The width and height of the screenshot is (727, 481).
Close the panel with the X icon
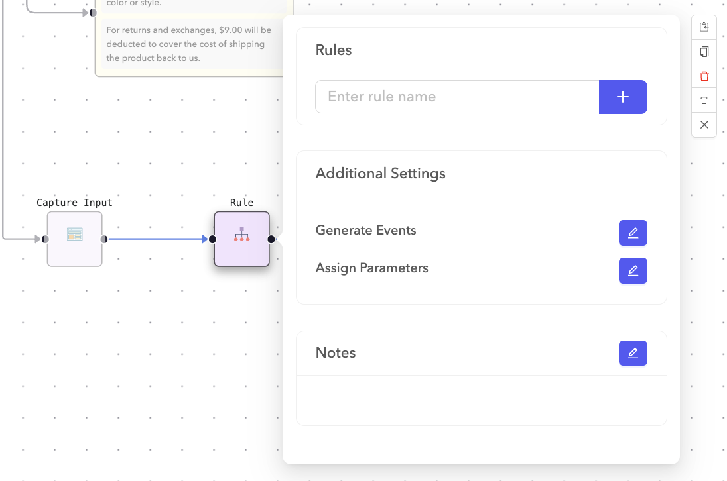click(704, 125)
